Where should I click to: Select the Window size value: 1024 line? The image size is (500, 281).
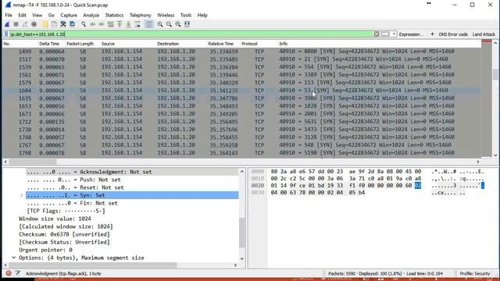(55, 219)
